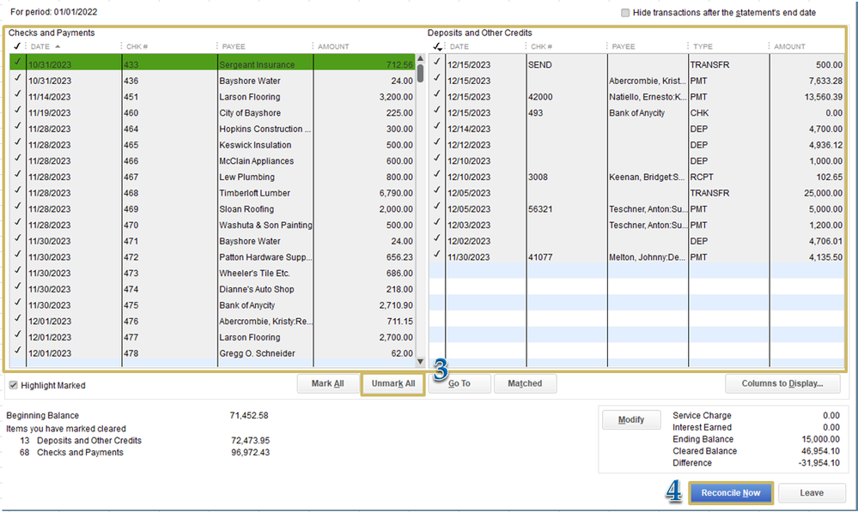Click the Matched button
The image size is (858, 512).
coord(525,383)
